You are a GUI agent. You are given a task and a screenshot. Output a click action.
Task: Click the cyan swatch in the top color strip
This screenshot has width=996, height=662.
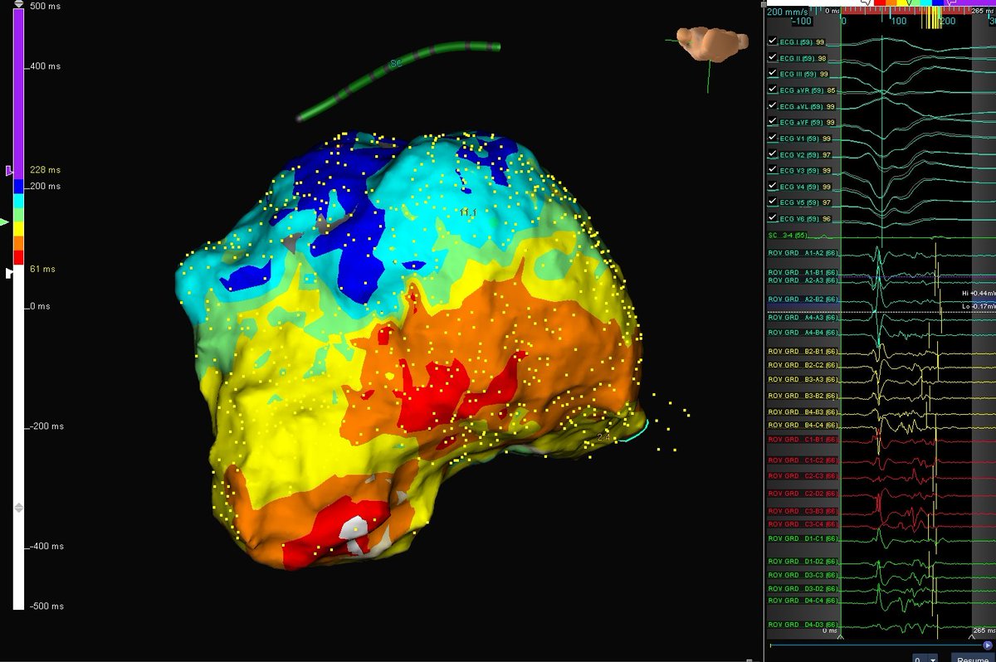click(x=925, y=2)
